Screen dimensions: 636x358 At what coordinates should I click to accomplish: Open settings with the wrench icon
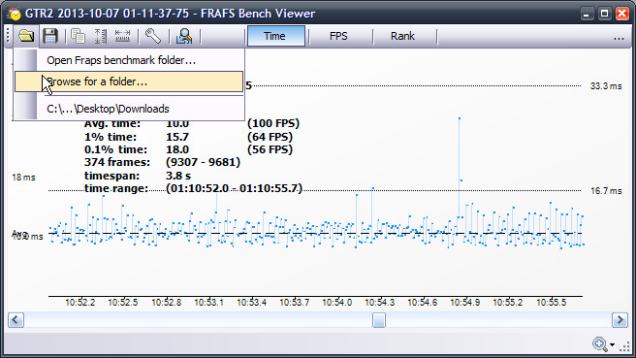[153, 36]
